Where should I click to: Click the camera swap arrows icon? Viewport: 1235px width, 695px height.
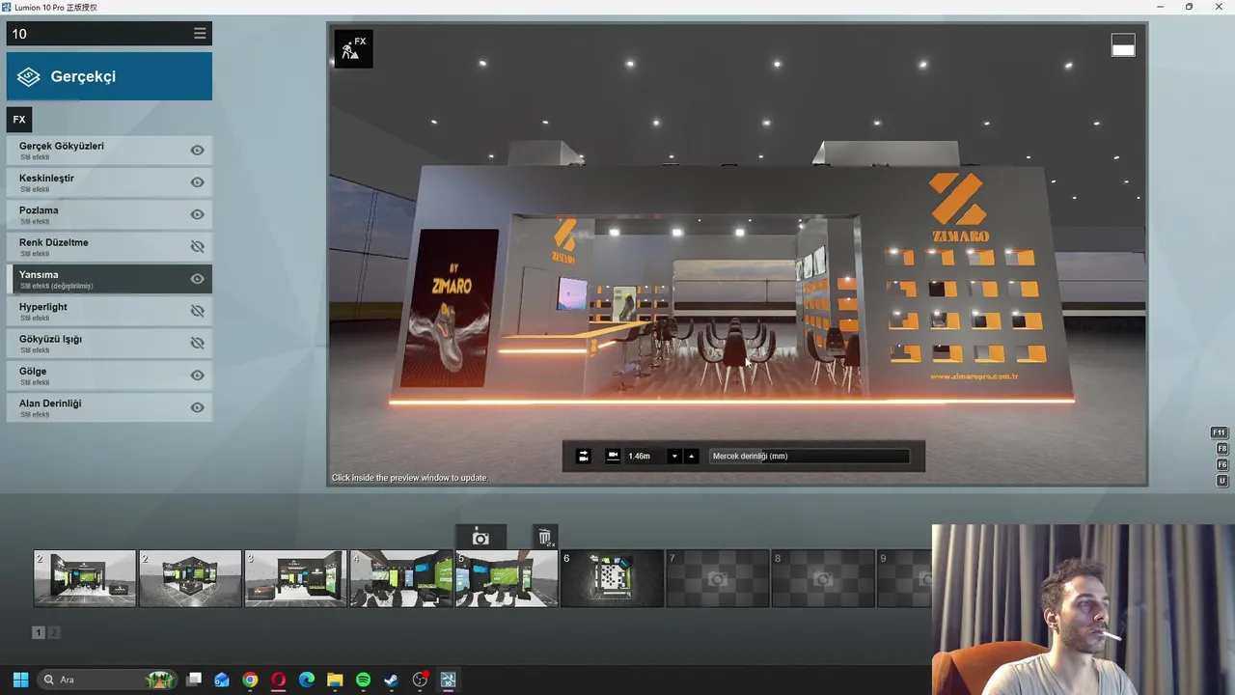[x=583, y=456]
